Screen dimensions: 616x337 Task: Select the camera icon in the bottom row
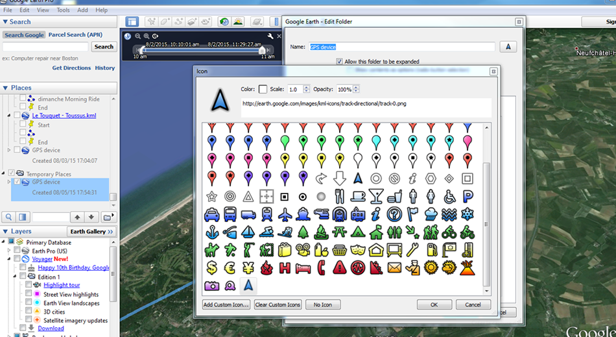211,285
